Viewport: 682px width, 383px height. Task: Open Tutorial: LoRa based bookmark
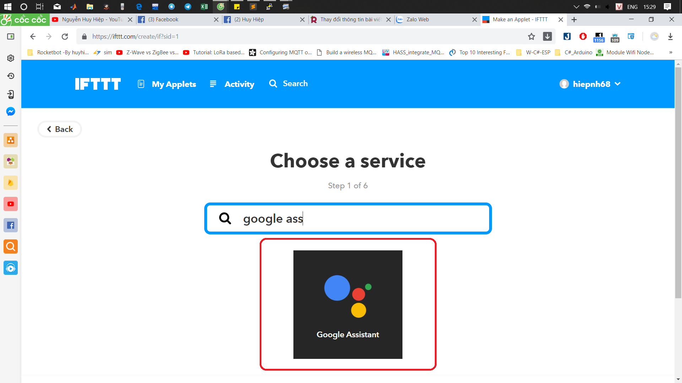click(x=214, y=52)
